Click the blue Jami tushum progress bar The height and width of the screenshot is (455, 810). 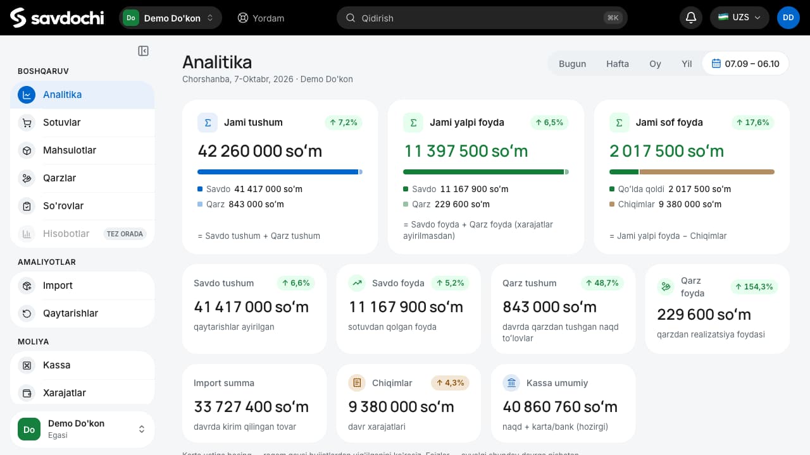(x=278, y=172)
